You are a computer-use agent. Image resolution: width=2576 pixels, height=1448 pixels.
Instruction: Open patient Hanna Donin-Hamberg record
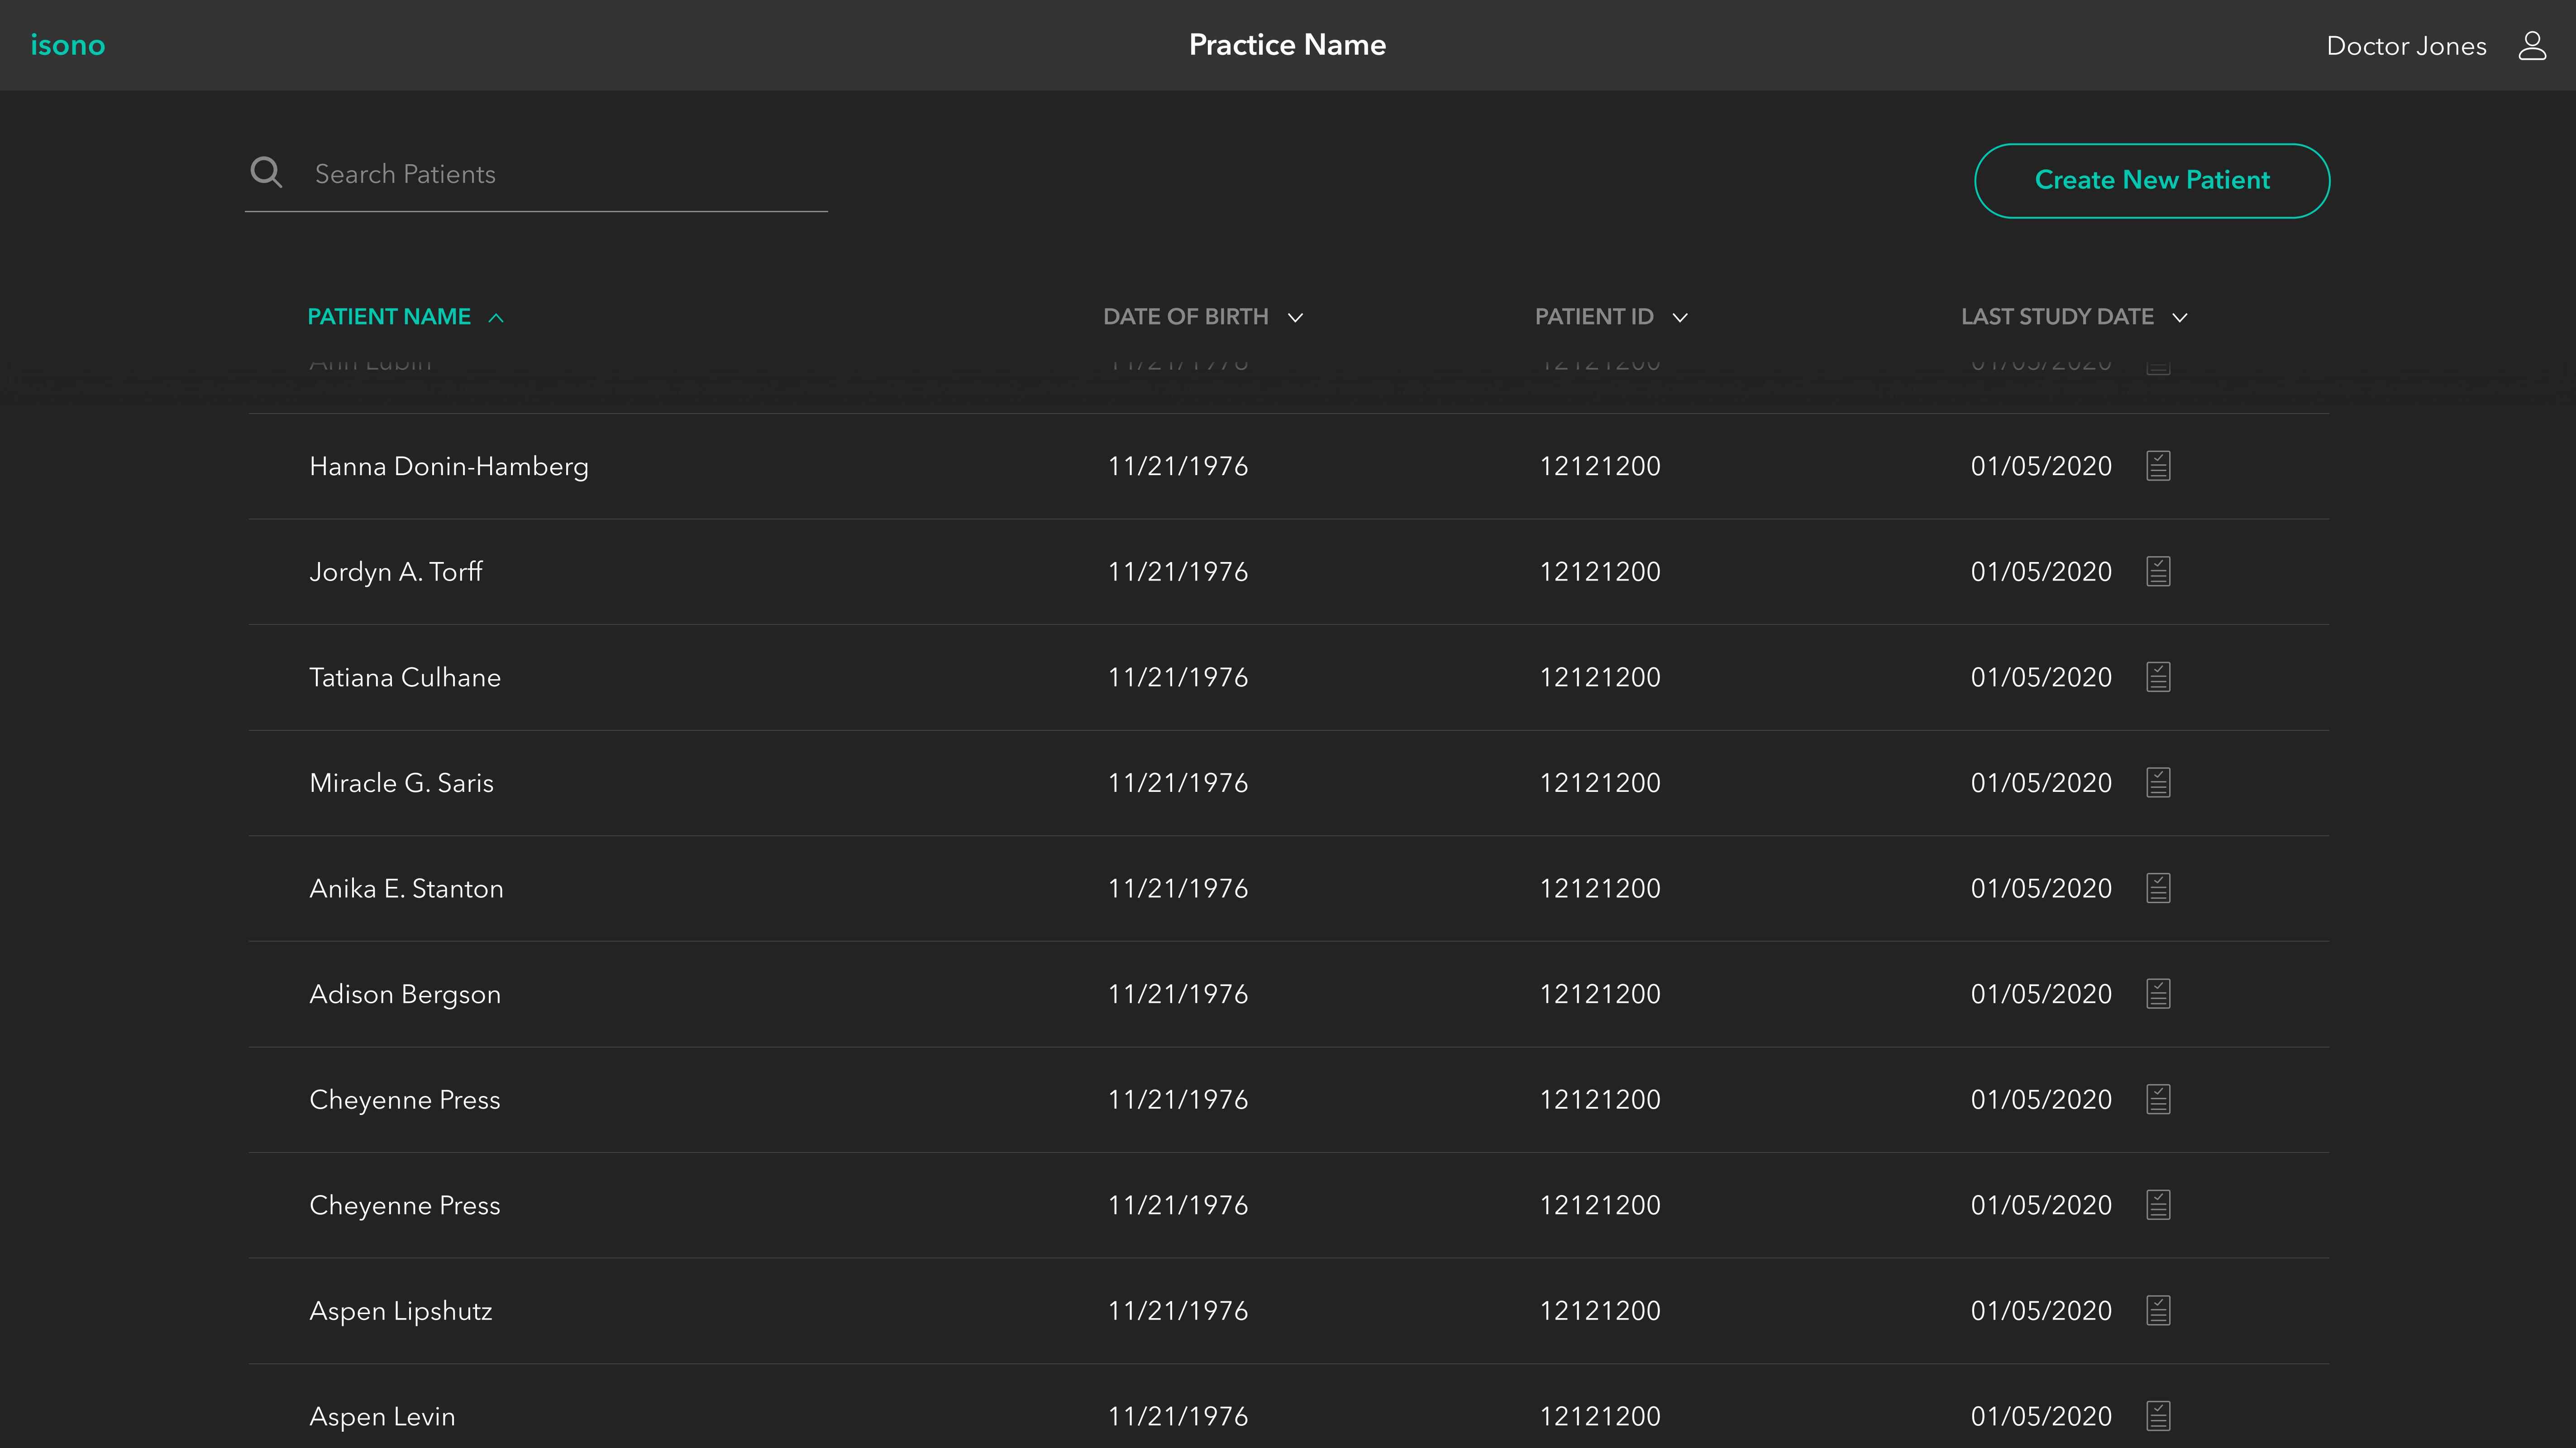click(x=448, y=466)
